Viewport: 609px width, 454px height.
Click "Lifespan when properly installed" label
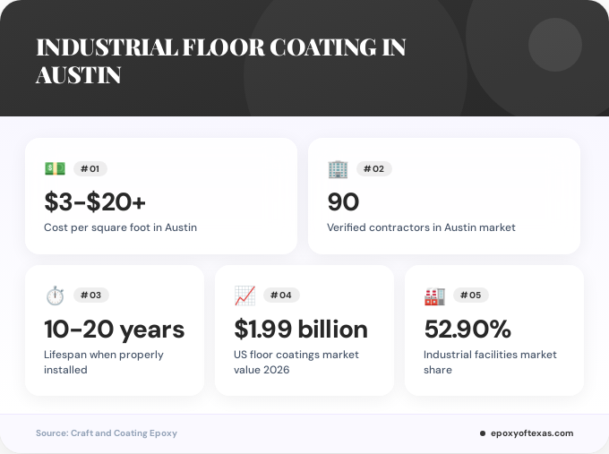[104, 362]
